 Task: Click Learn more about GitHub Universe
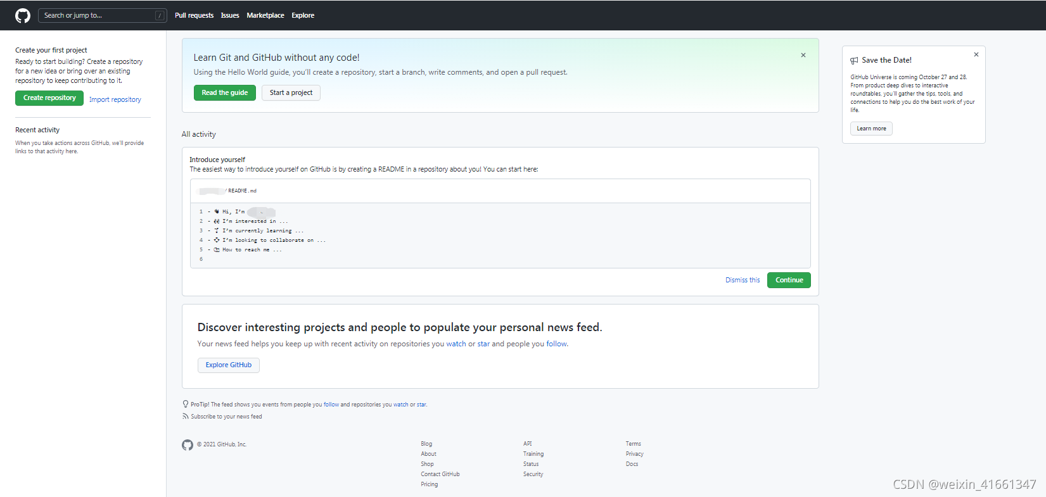click(x=871, y=129)
